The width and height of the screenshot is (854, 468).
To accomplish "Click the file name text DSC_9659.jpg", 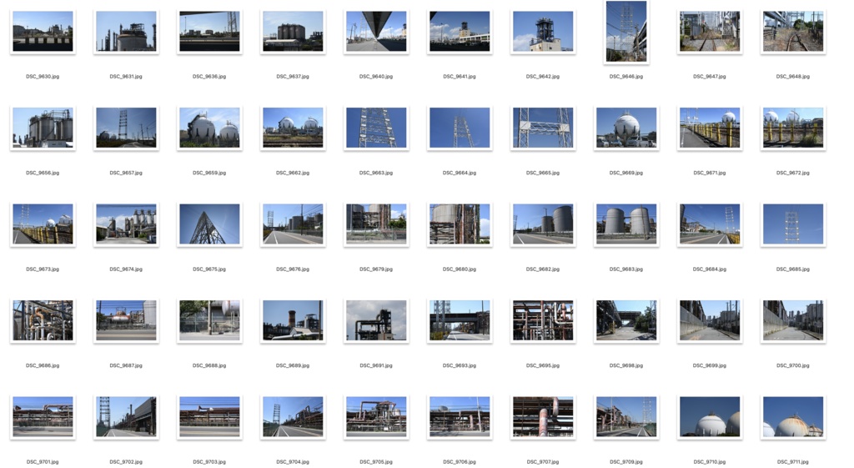I will (x=209, y=174).
